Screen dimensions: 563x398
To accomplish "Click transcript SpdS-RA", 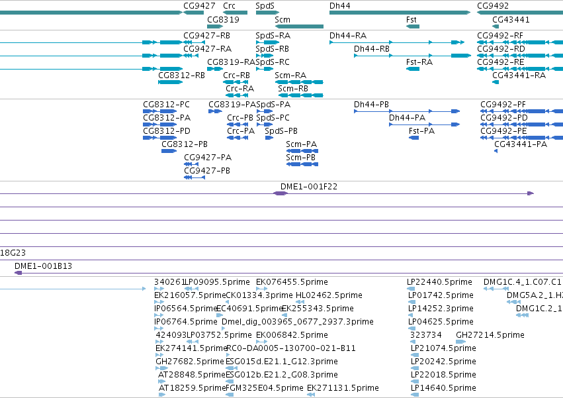I will (x=267, y=42).
